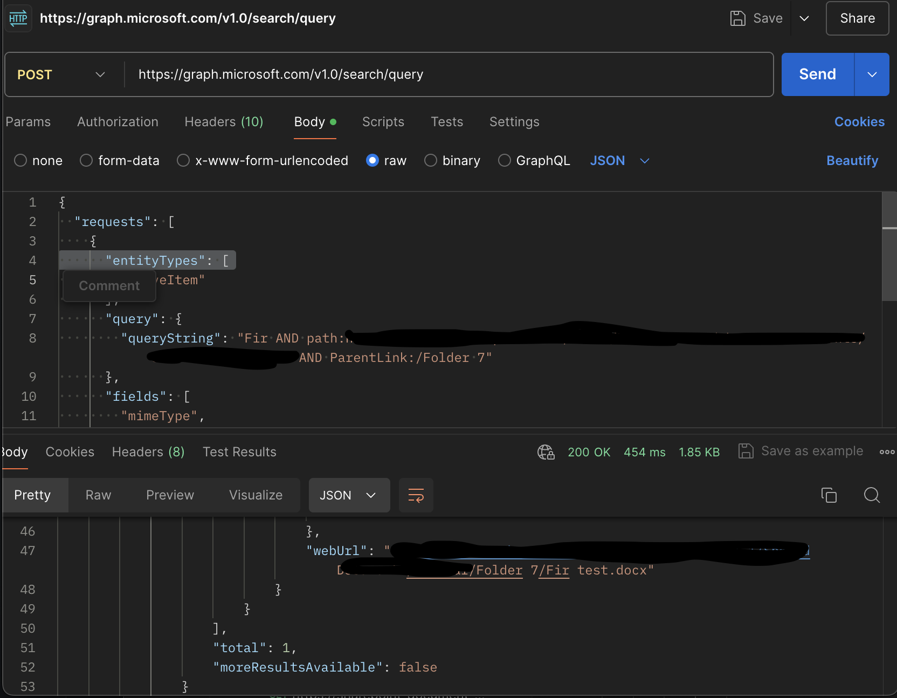Click Save as example
The height and width of the screenshot is (698, 897).
tap(812, 451)
